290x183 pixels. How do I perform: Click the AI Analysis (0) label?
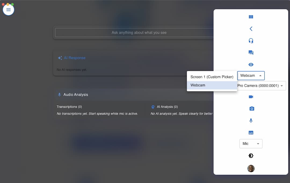coord(167,107)
